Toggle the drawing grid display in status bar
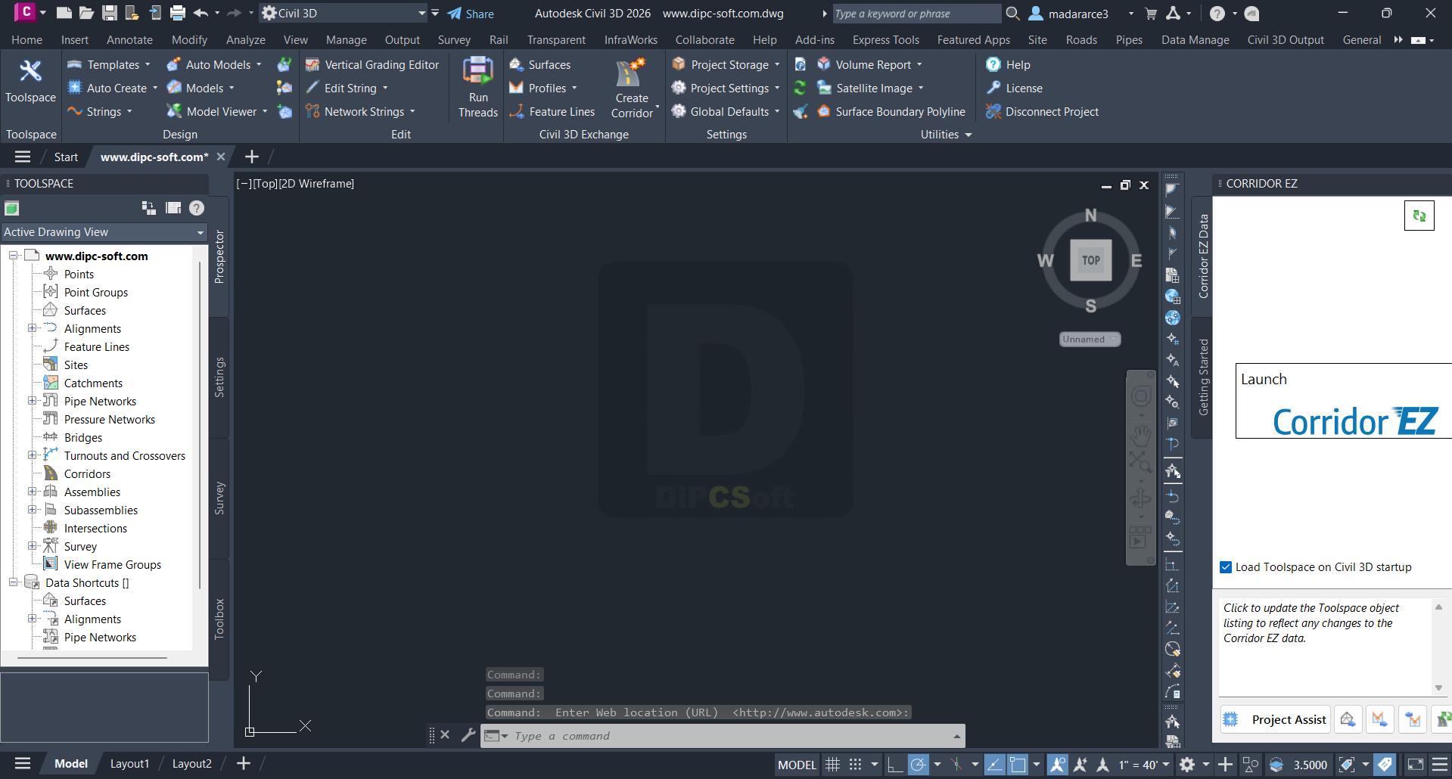The image size is (1452, 779). coord(832,765)
